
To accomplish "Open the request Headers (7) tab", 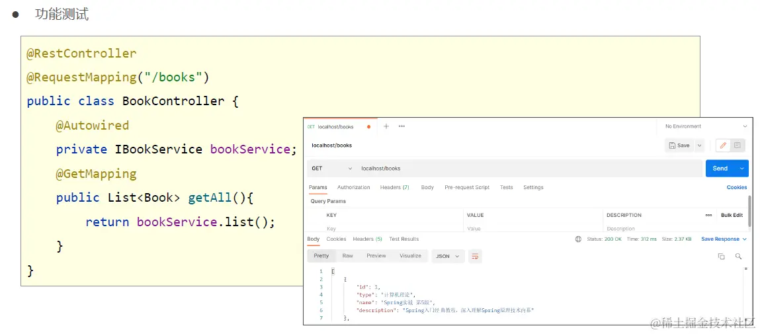I will [x=394, y=188].
